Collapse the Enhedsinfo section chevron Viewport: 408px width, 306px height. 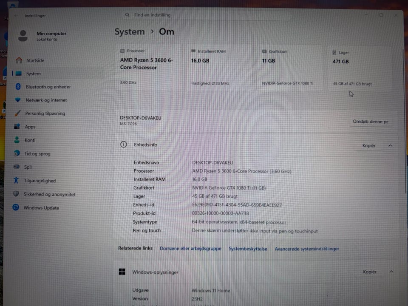tap(390, 146)
